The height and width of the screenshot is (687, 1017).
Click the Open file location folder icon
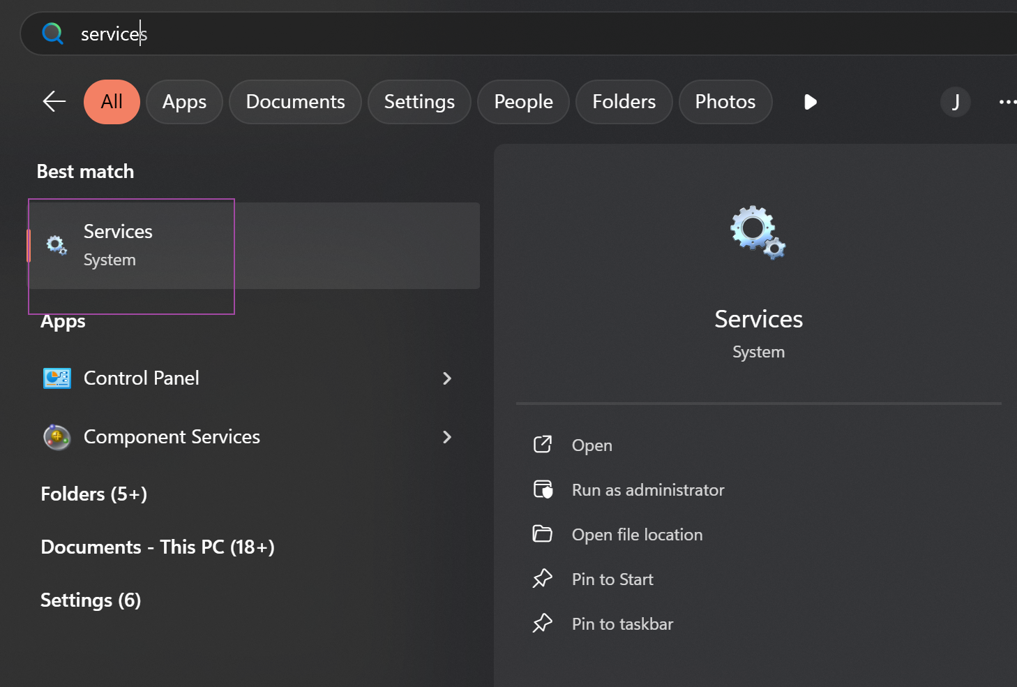(x=543, y=535)
